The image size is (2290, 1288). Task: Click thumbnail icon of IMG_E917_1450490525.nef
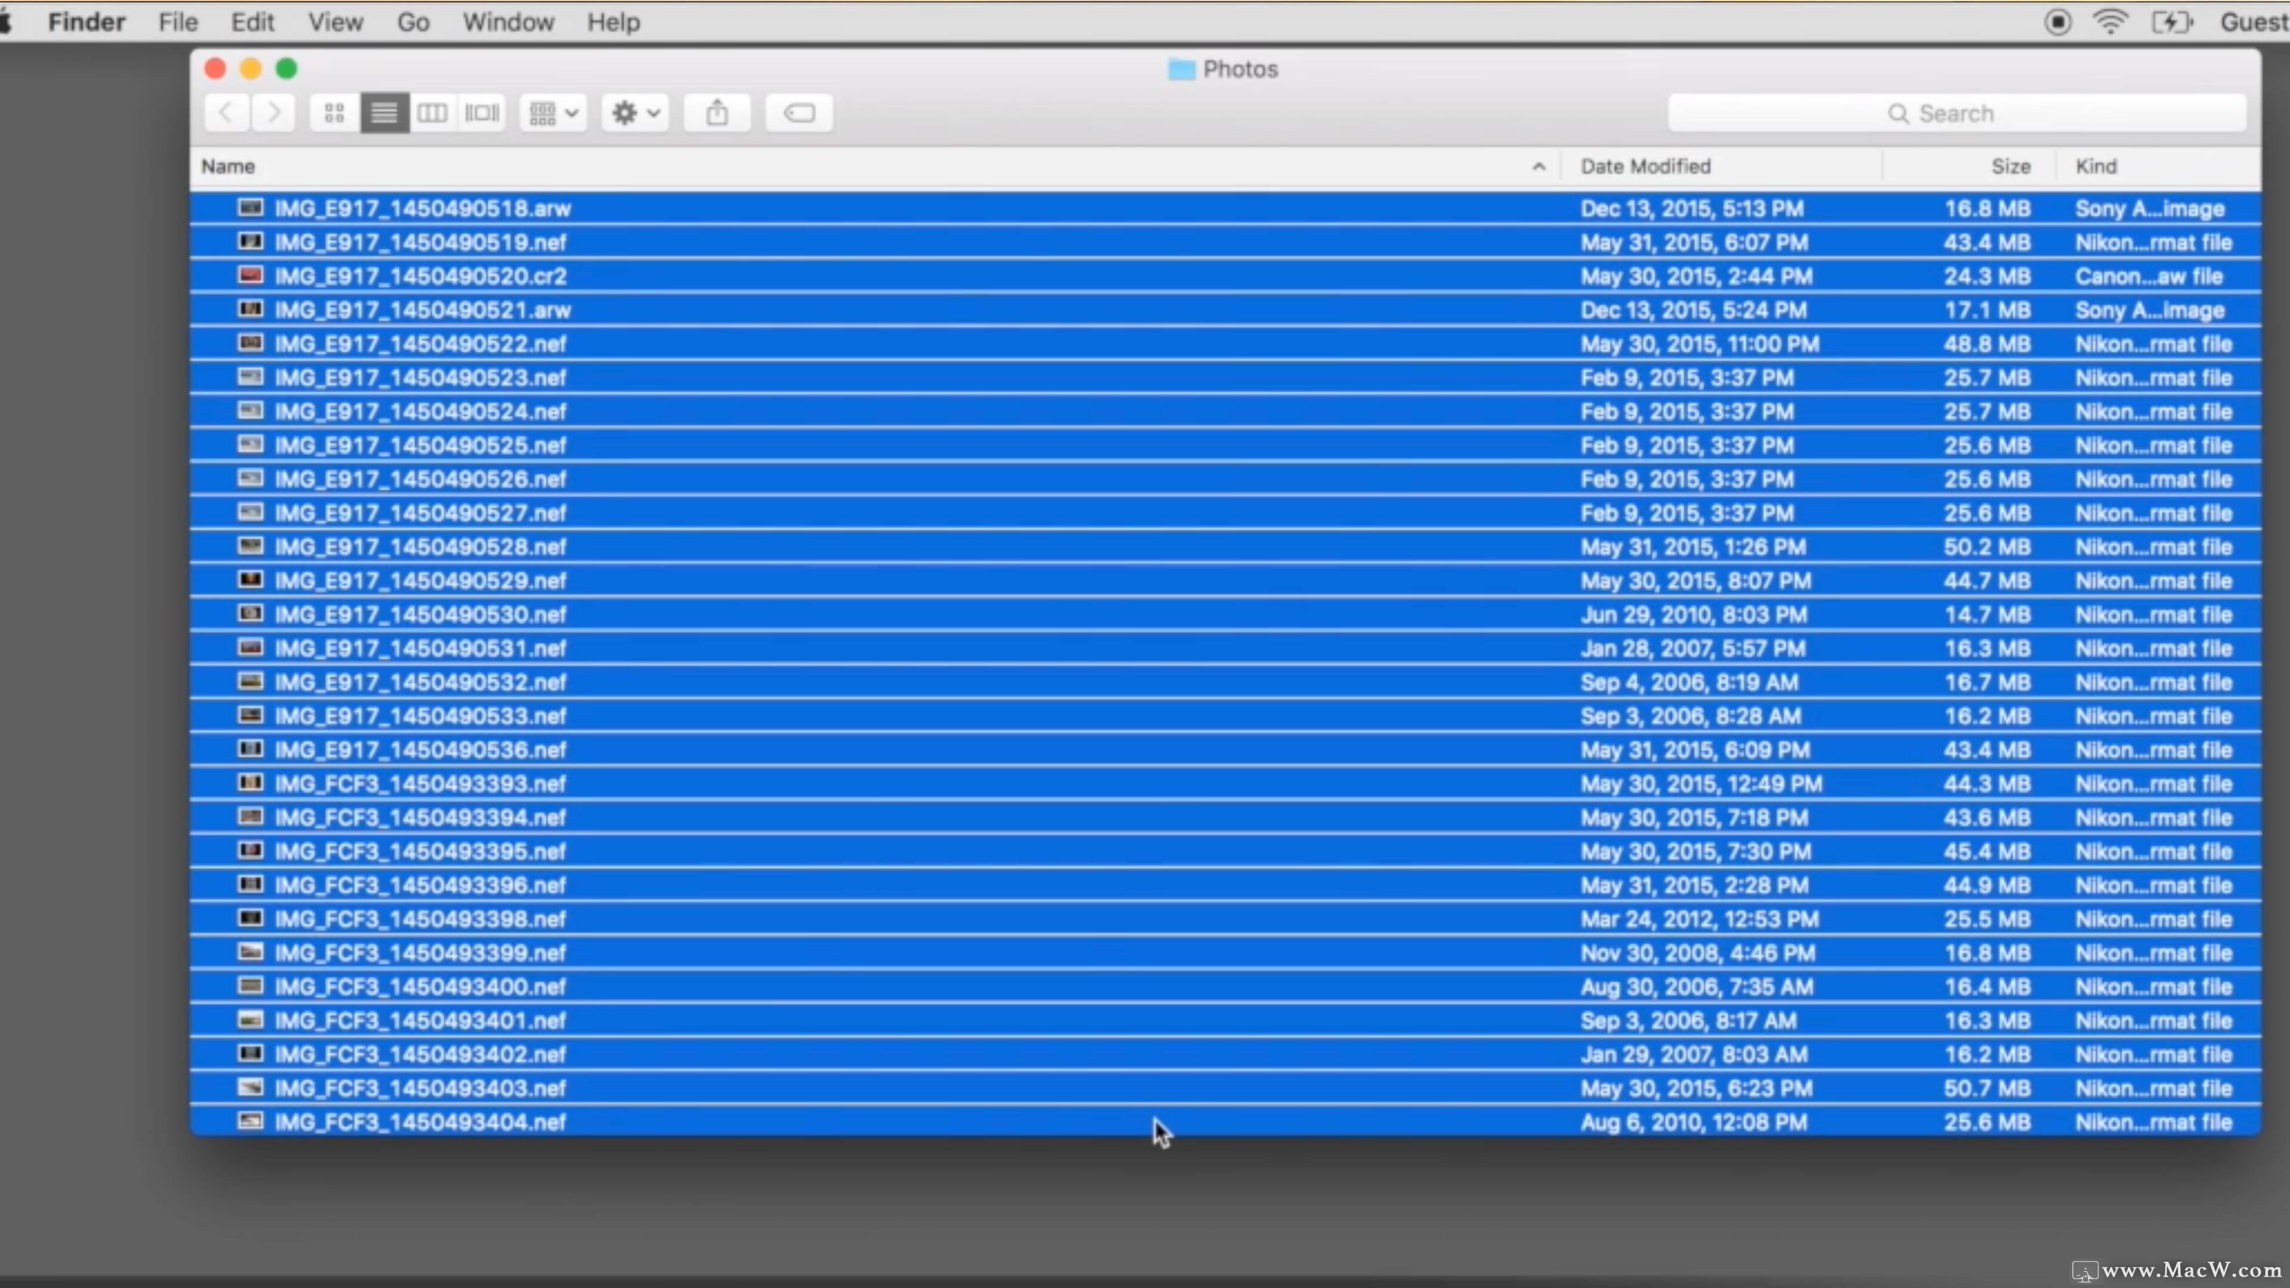tap(250, 444)
